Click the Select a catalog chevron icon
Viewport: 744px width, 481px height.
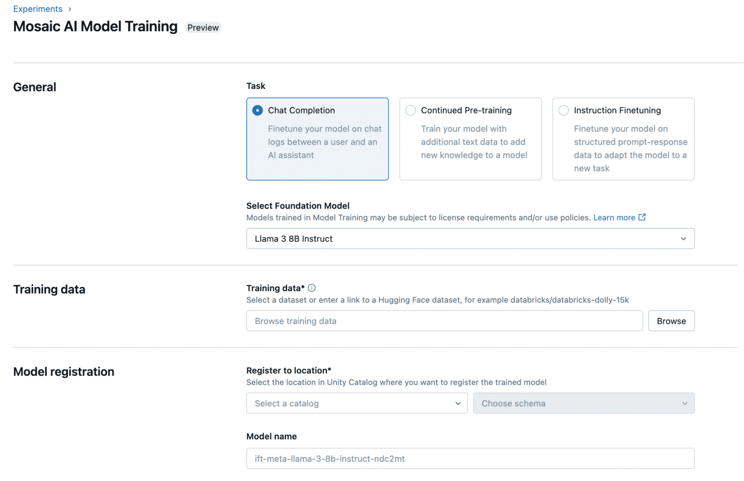point(458,403)
